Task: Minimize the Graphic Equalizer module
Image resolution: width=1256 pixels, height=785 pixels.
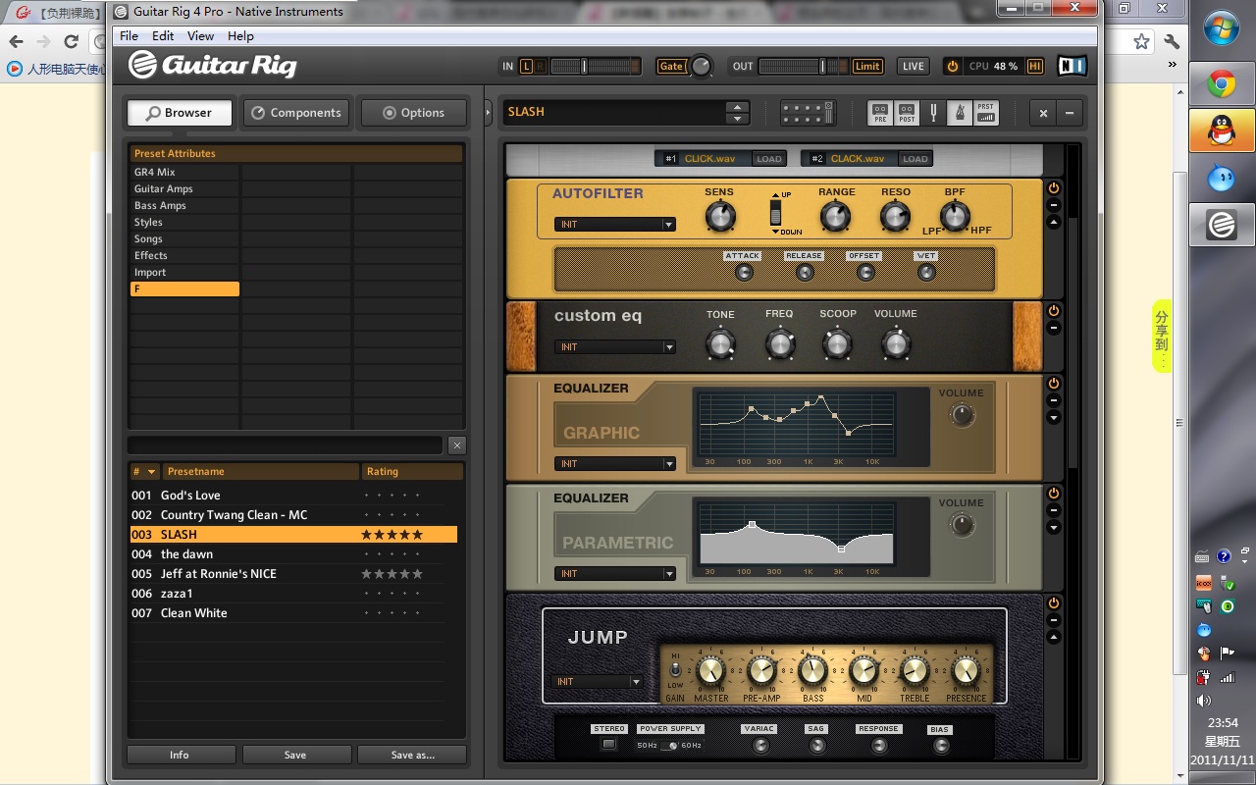Action: 1054,400
